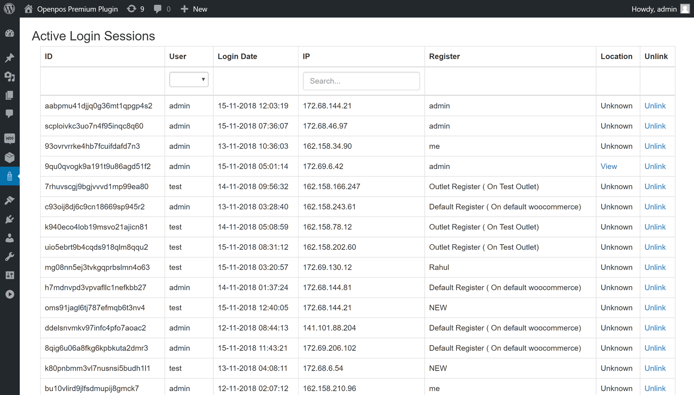Open the New content menu
The image size is (694, 395).
coord(194,9)
